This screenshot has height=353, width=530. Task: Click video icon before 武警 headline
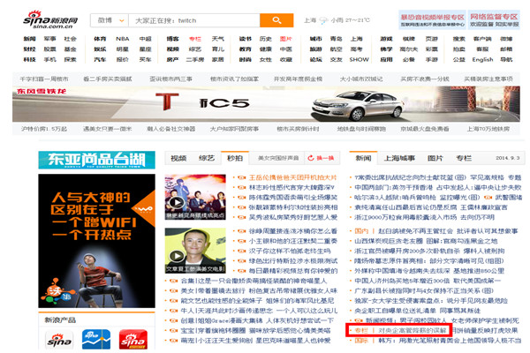click(488, 198)
